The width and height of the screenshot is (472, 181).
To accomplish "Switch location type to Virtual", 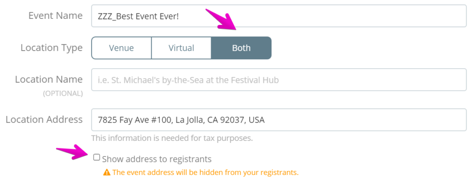I will pyautogui.click(x=181, y=48).
